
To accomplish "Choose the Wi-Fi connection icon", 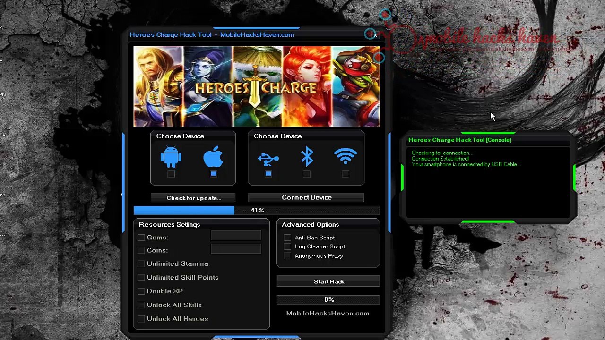I will tap(346, 156).
